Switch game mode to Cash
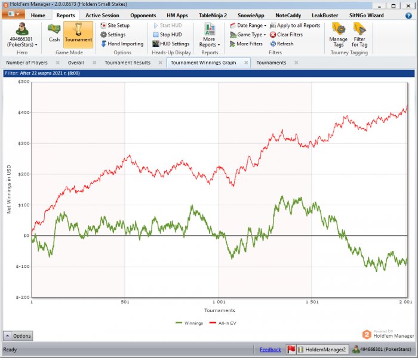This screenshot has height=358, width=418. (x=54, y=32)
